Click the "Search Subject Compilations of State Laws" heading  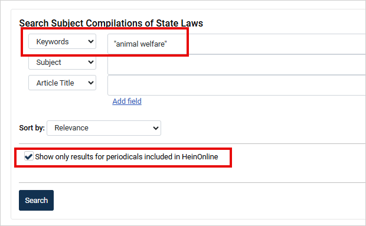[111, 23]
